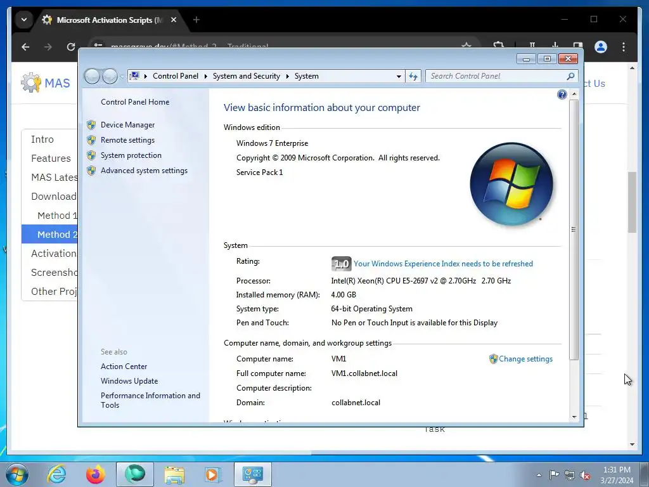Viewport: 649px width, 487px height.
Task: Open recent pages dropdown beside forward button
Action: coord(122,77)
